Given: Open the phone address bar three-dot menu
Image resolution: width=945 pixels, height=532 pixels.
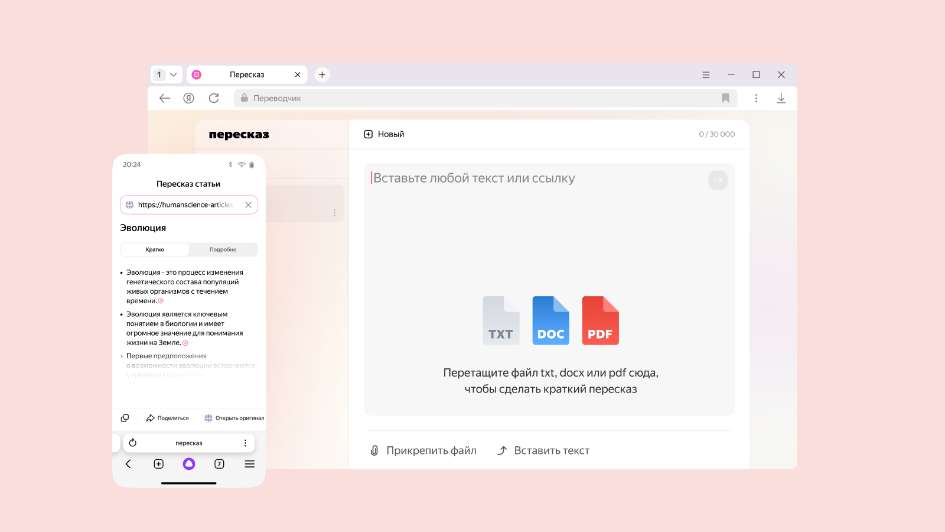Looking at the screenshot, I should pyautogui.click(x=245, y=443).
